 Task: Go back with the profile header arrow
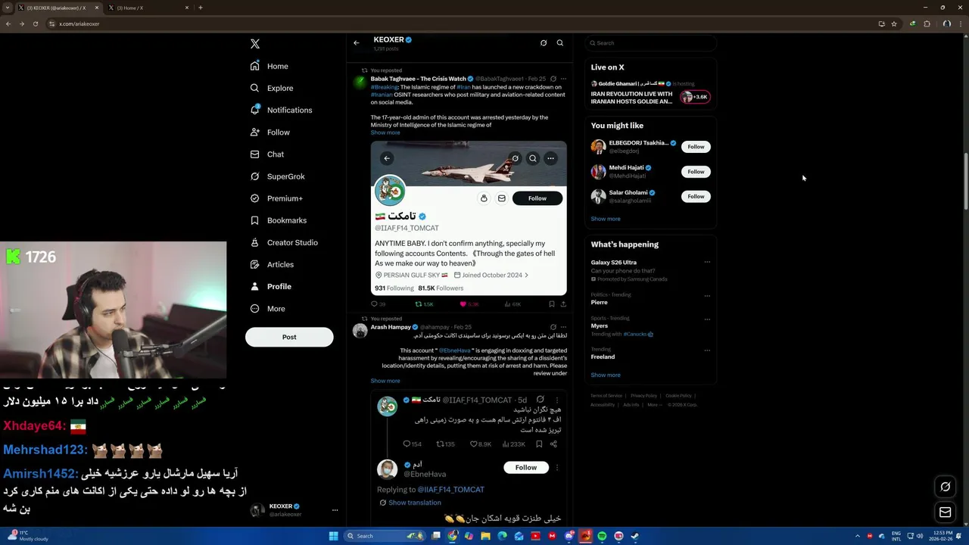click(357, 42)
